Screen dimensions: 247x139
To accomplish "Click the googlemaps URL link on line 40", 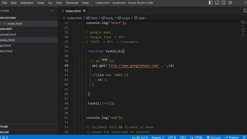I will (134, 66).
